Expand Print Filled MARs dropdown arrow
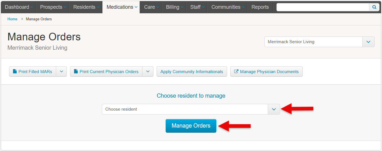Image resolution: width=382 pixels, height=151 pixels. pos(62,72)
